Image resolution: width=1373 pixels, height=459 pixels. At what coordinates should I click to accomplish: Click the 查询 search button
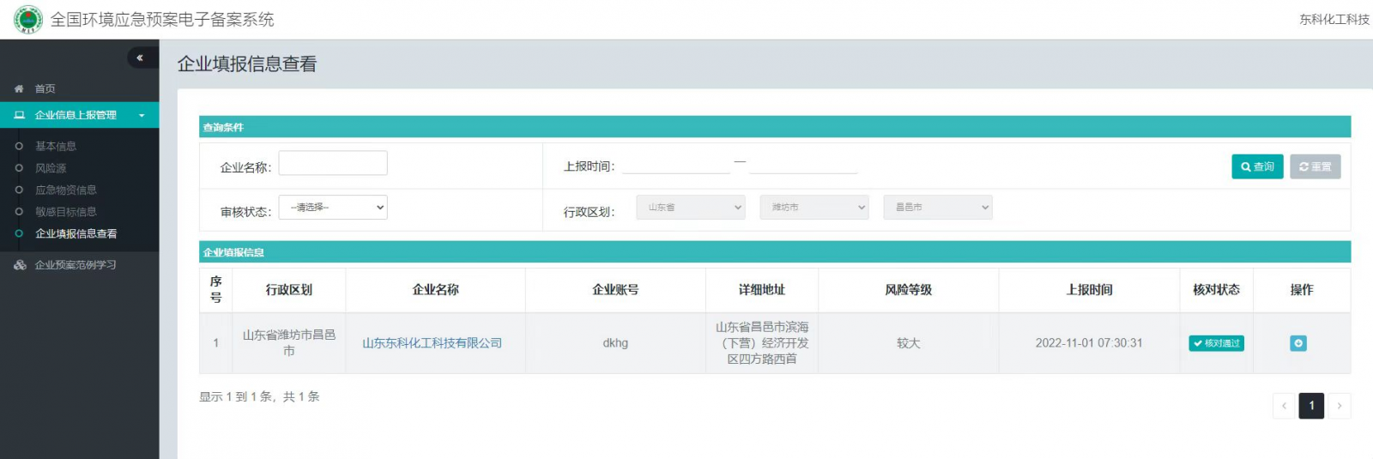[x=1257, y=166]
